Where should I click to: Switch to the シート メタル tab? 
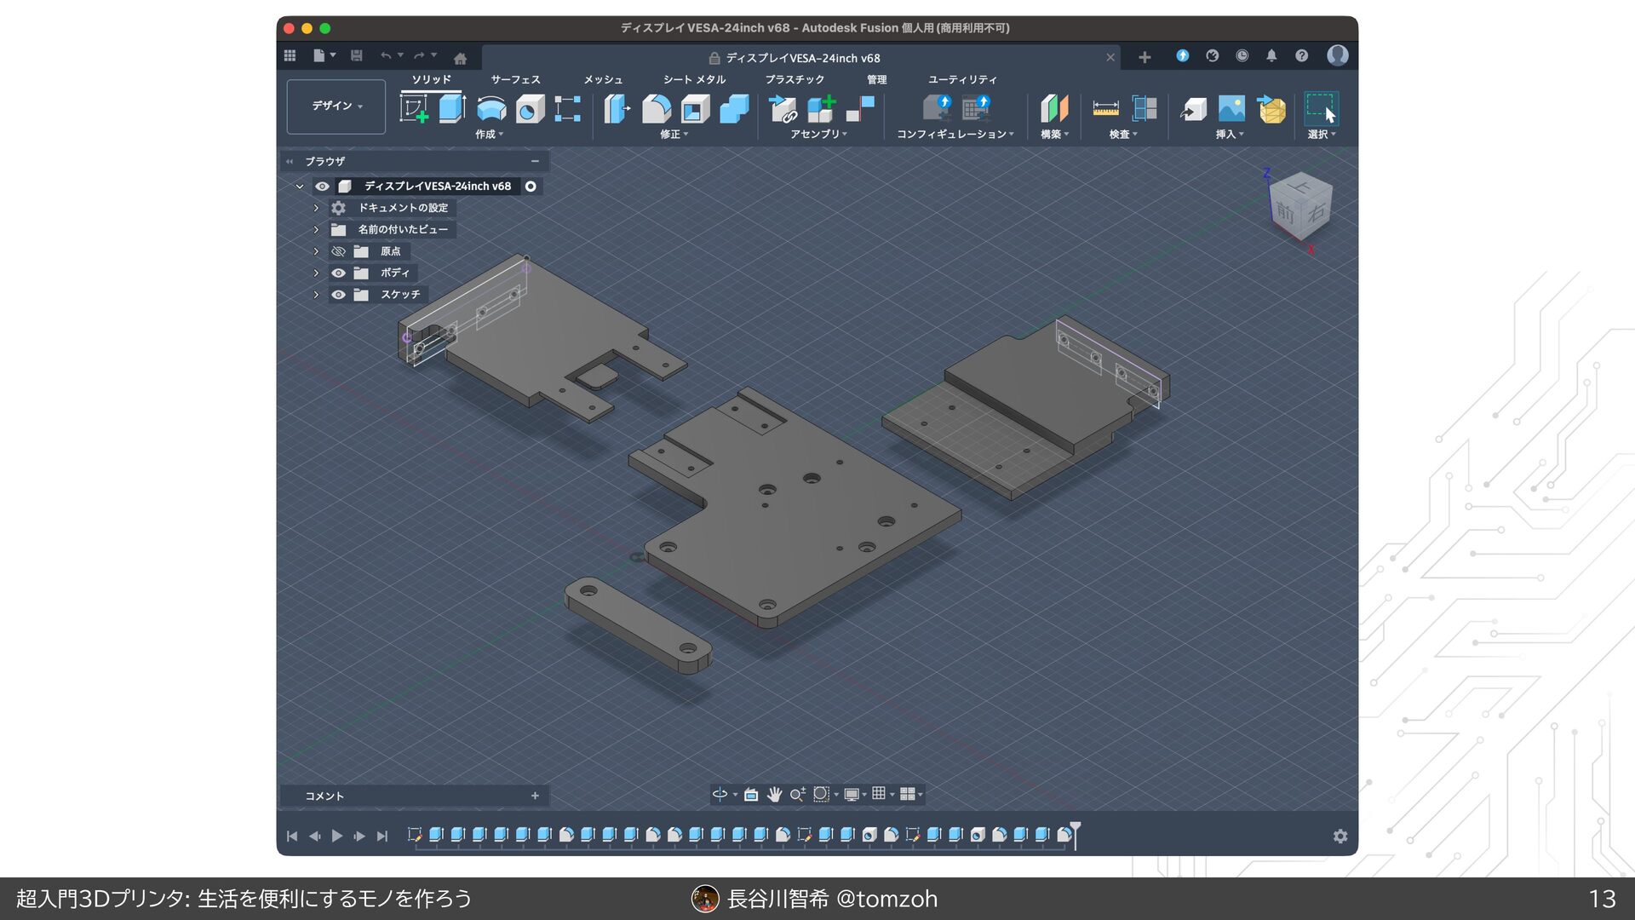tap(694, 79)
